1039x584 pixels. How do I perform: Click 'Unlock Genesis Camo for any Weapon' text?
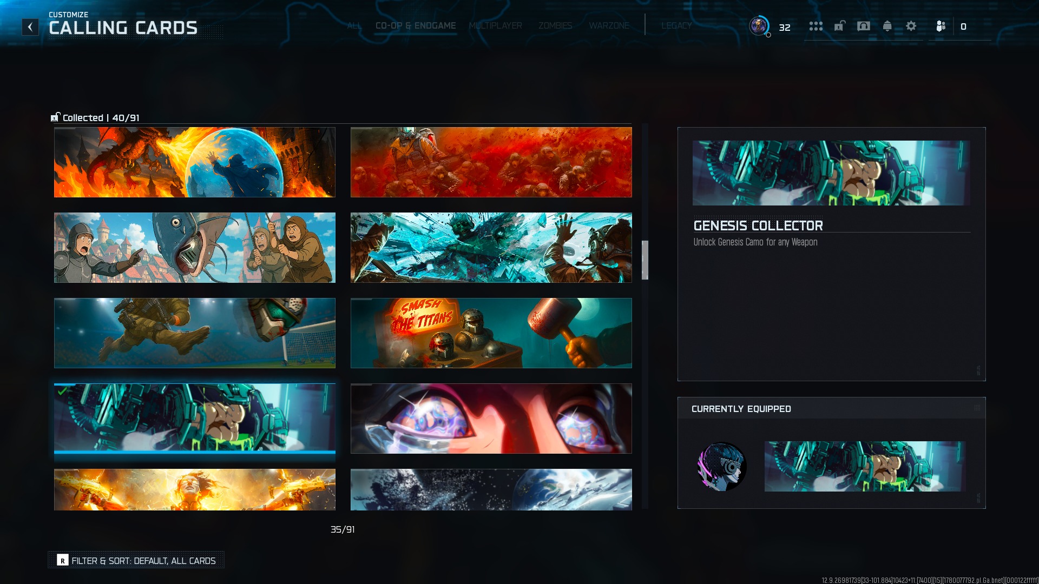click(x=755, y=242)
